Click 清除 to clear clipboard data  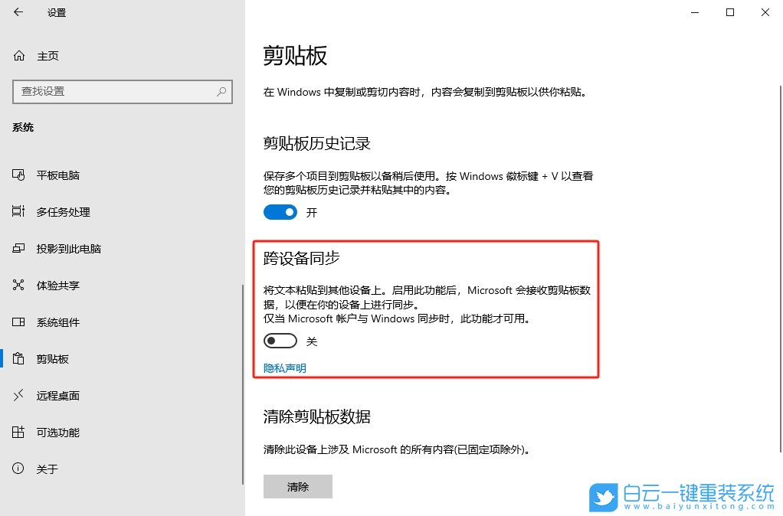coord(297,486)
